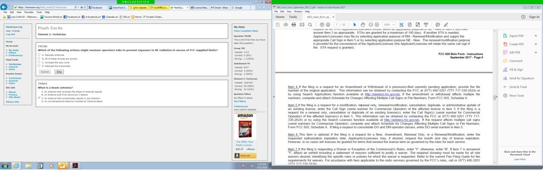This screenshot has width=543, height=171.
Task: Print the PDF using the printer icon
Action: click(294, 25)
